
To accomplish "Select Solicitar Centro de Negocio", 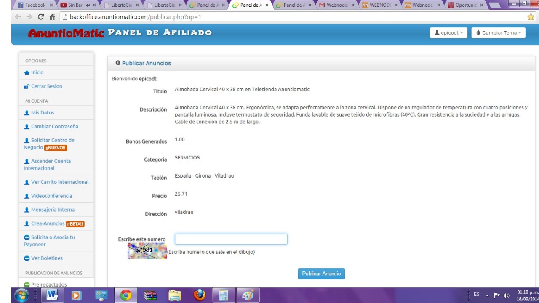I will pos(49,144).
